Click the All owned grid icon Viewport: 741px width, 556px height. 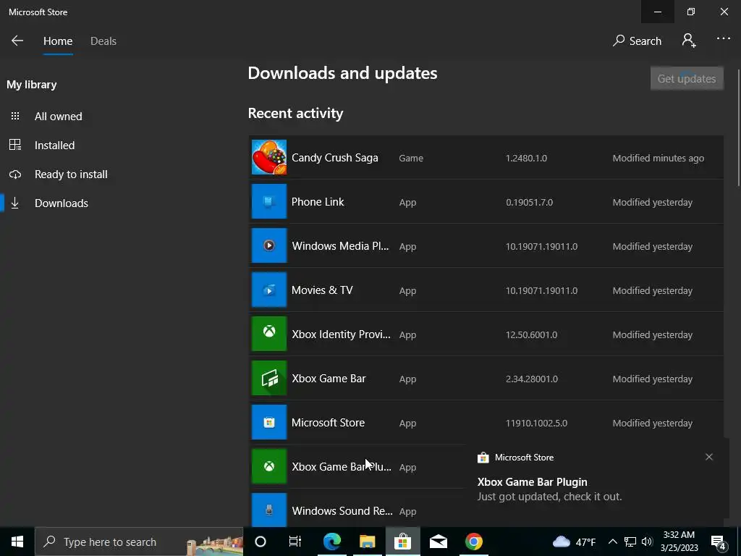(x=15, y=116)
